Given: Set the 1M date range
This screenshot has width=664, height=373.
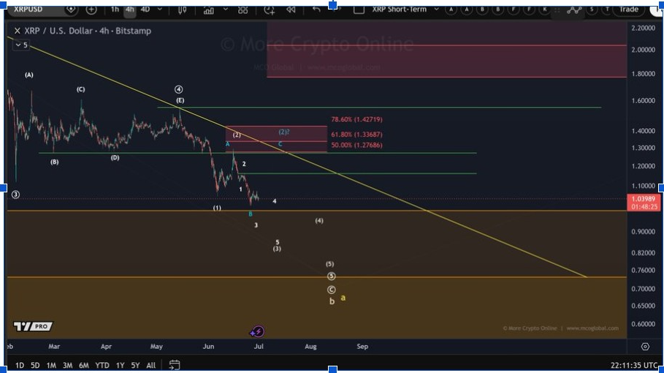Looking at the screenshot, I should pos(51,365).
